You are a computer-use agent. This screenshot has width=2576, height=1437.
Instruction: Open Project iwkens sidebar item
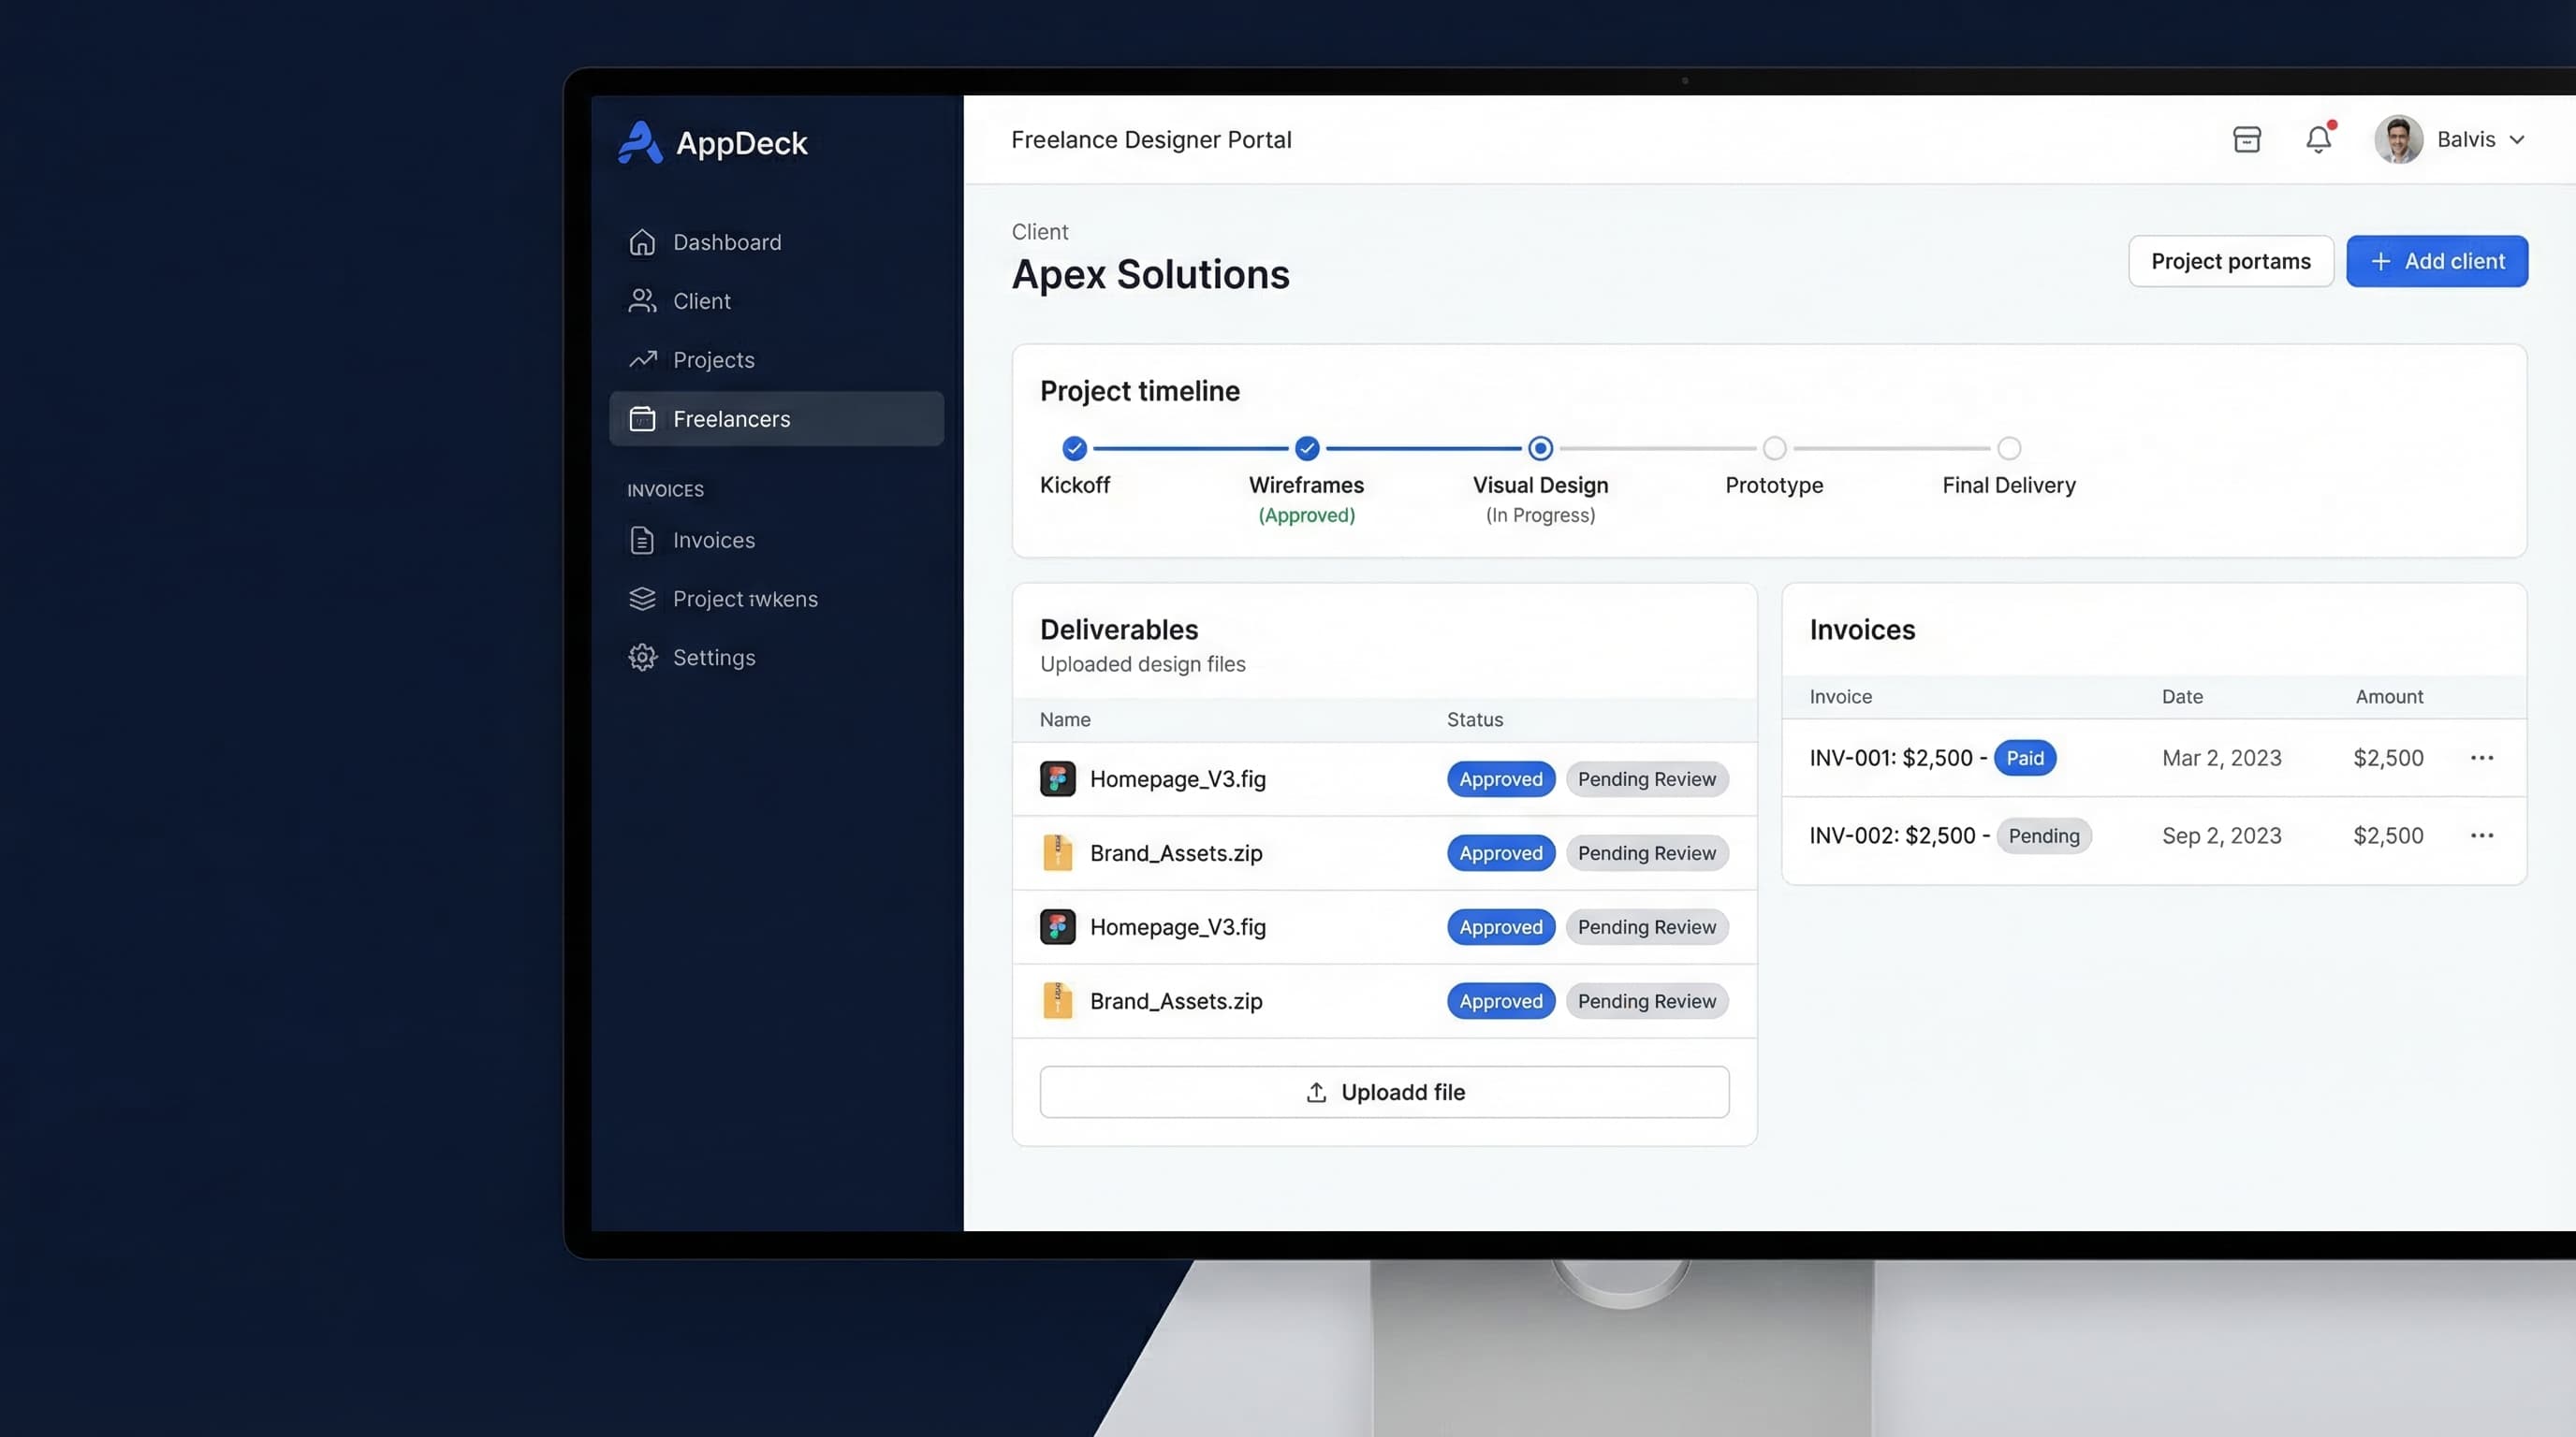point(776,599)
